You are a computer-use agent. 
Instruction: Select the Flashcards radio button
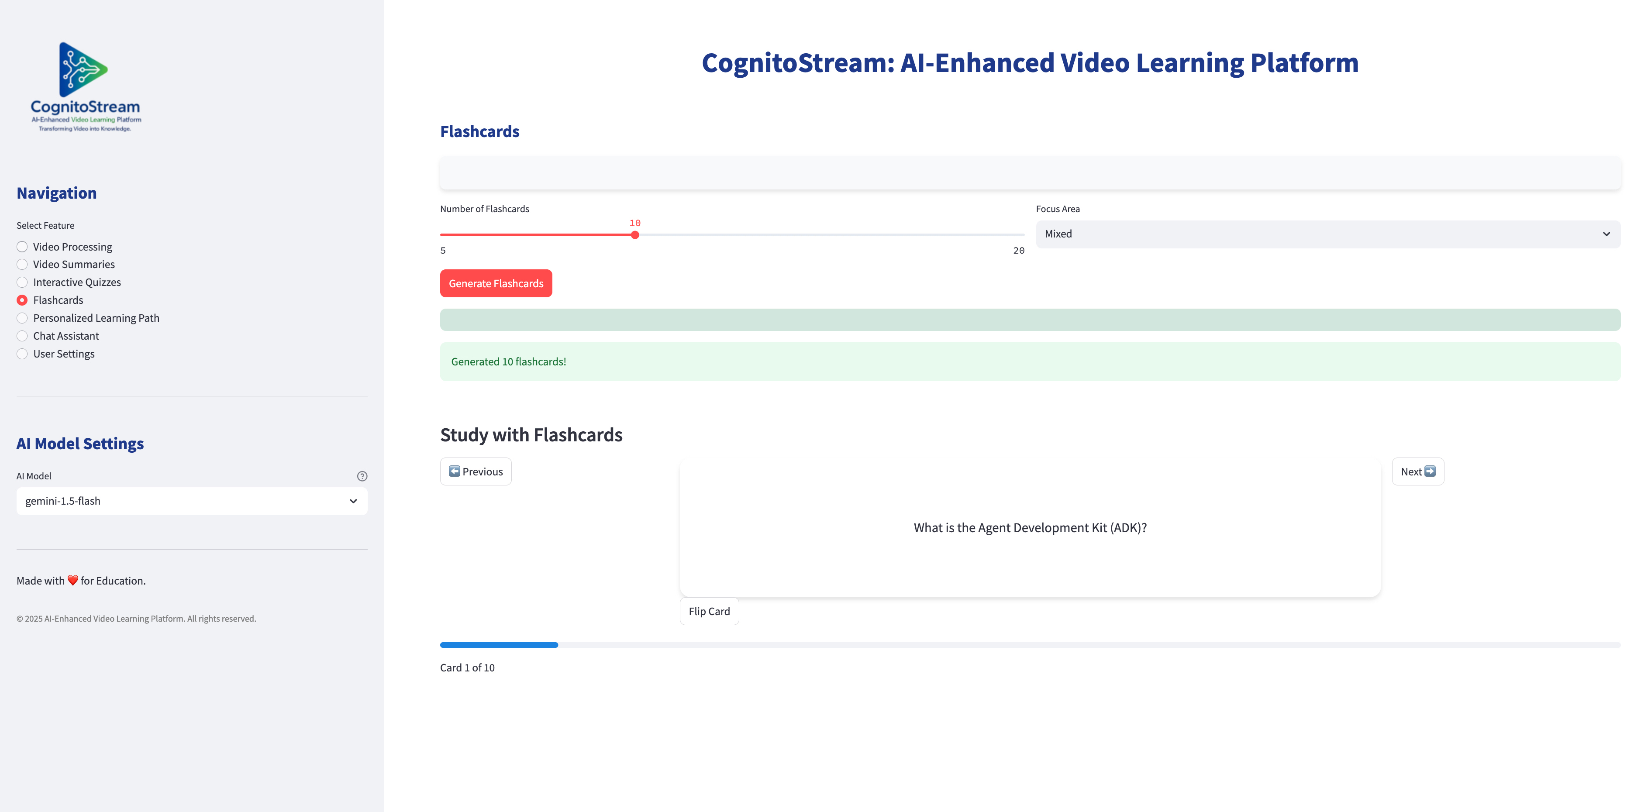(22, 300)
